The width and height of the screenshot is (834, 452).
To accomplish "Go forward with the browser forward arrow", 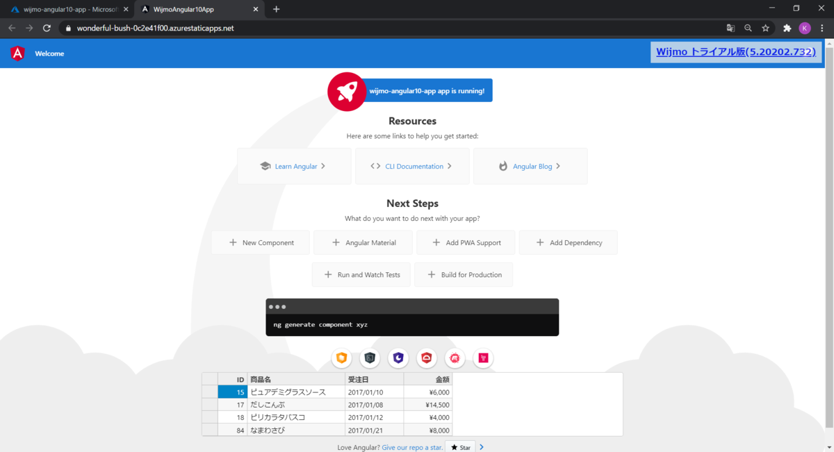I will (x=29, y=28).
